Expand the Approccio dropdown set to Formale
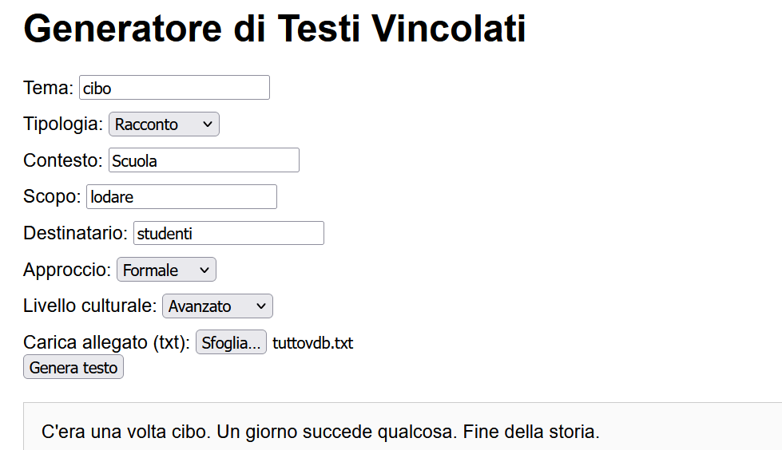Image resolution: width=782 pixels, height=450 pixels. [x=166, y=270]
